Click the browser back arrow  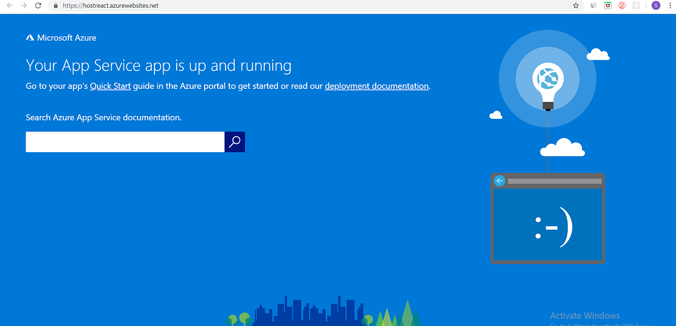[10, 5]
